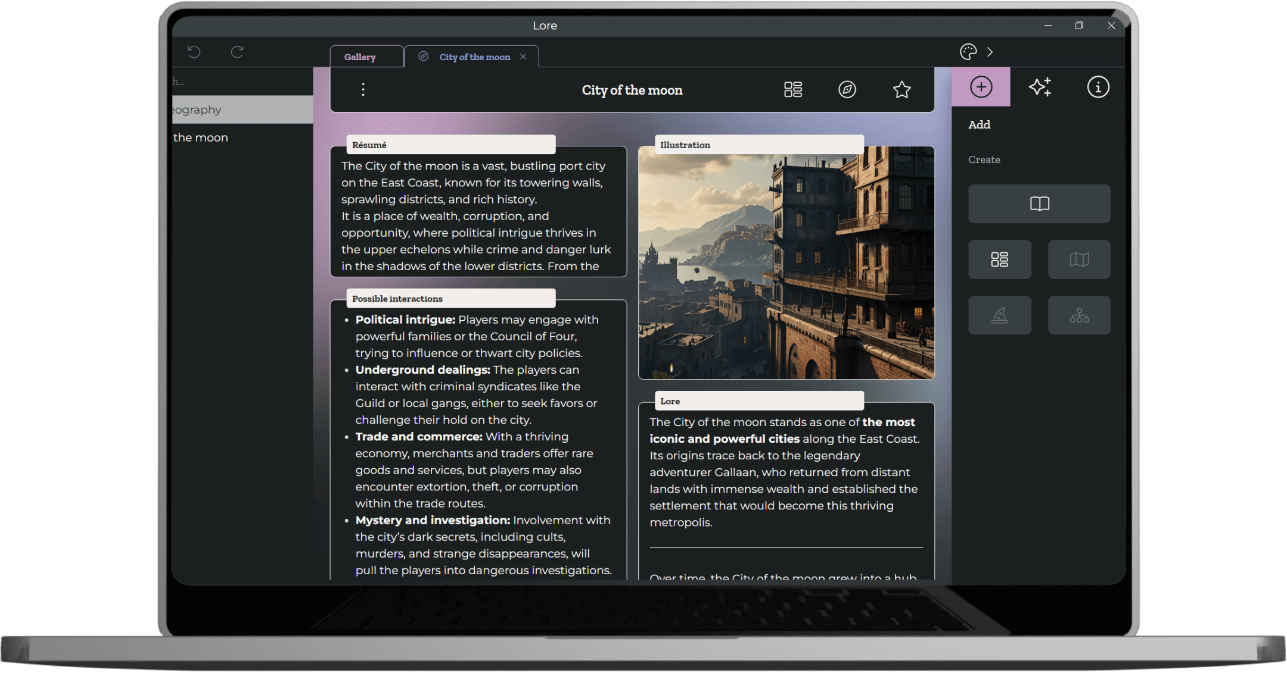Viewport: 1287px width, 673px height.
Task: Open the three-dot page options menu
Action: pos(363,89)
